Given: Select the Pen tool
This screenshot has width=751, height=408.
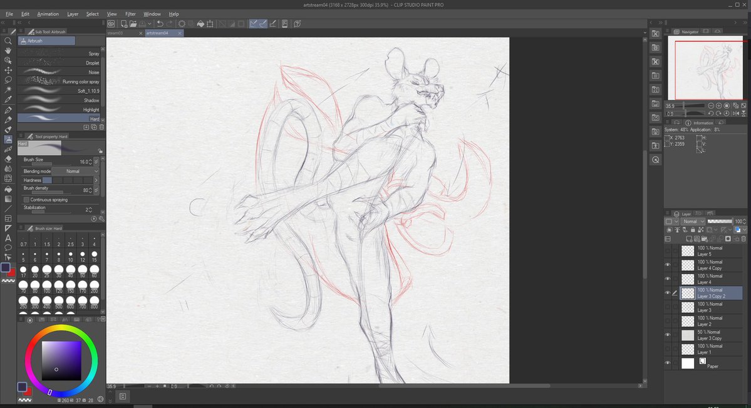Looking at the screenshot, I should 8,110.
